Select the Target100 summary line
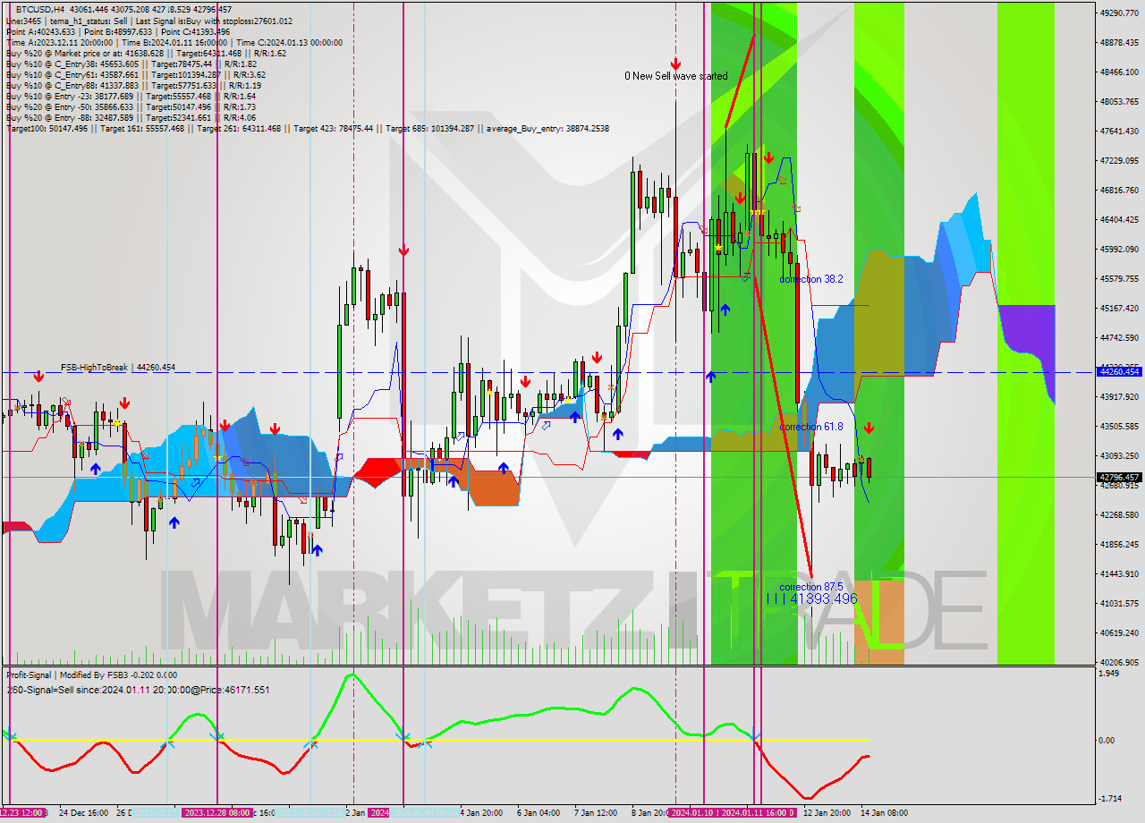The image size is (1145, 823). pos(307,128)
